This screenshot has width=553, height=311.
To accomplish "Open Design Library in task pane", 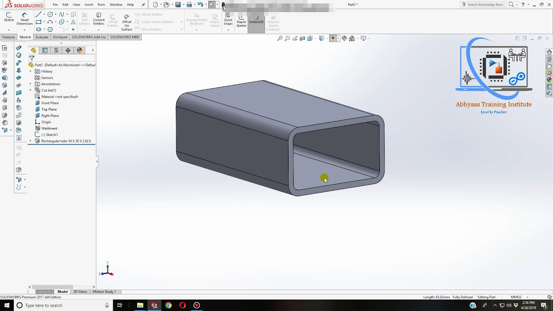I will 549,59.
